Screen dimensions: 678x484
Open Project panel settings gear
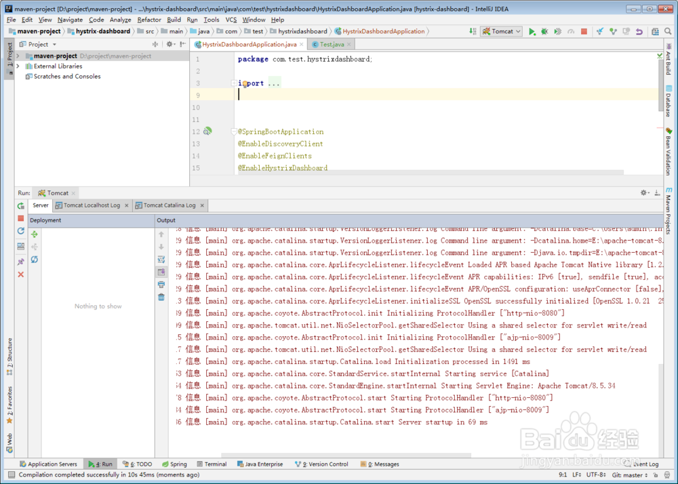click(x=170, y=44)
